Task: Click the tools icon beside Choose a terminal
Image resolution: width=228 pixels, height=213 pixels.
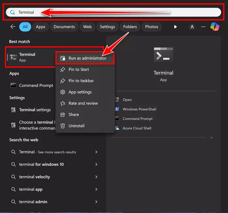Action: [13, 125]
